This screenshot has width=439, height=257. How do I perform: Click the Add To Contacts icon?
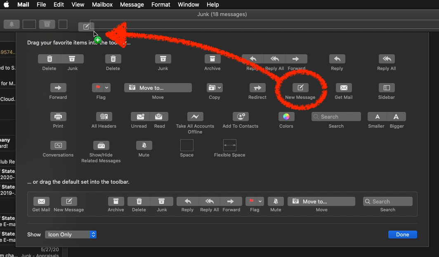(241, 117)
